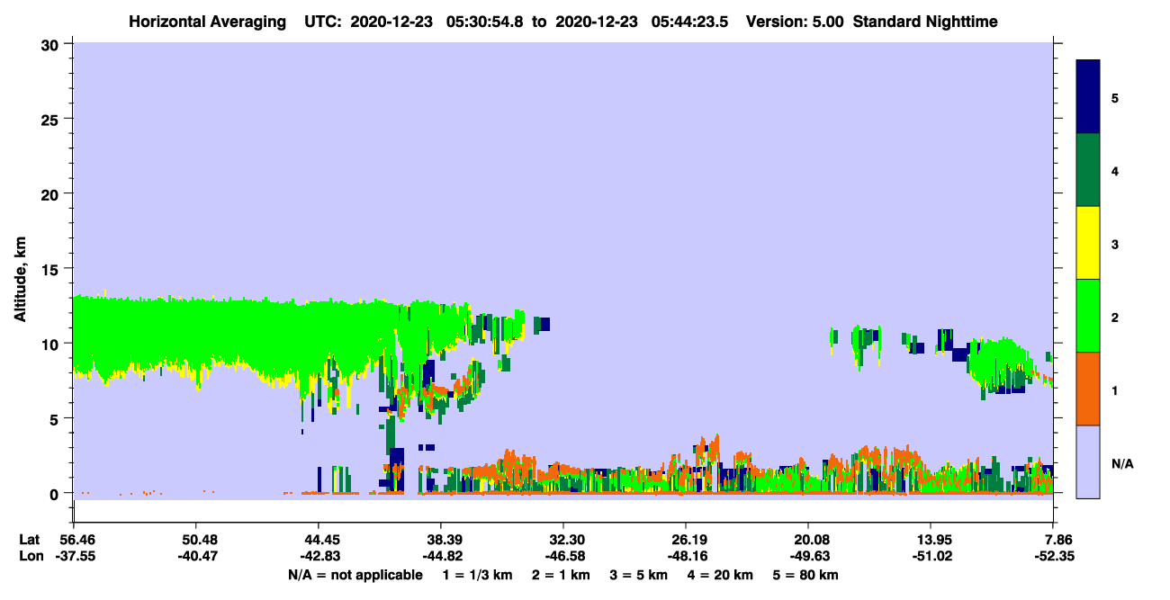This screenshot has width=1170, height=600.
Task: Click the colorbar label '3'
Action: click(1115, 243)
